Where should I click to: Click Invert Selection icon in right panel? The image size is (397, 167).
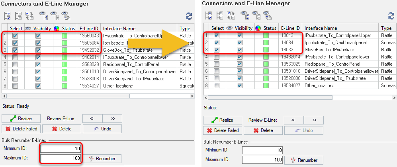coord(231,15)
